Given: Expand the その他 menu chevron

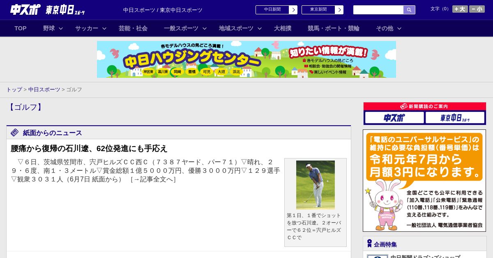Looking at the screenshot, I should pos(399,29).
